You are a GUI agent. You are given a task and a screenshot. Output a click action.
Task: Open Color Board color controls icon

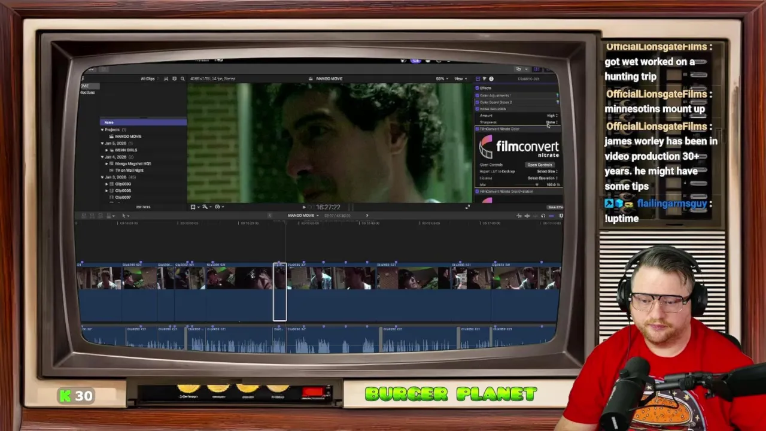(557, 102)
